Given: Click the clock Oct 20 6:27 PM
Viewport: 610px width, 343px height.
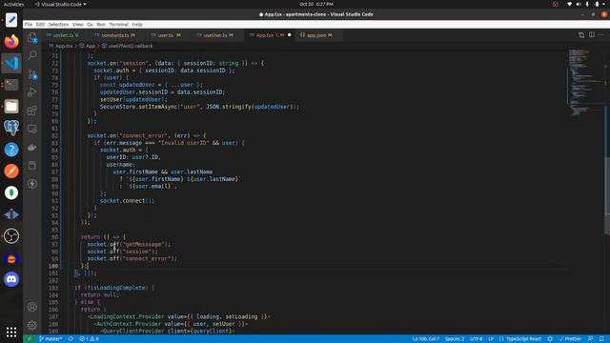Looking at the screenshot, I should coord(315,4).
